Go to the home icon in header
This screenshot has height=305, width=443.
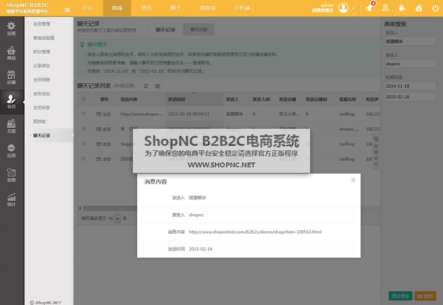click(419, 8)
